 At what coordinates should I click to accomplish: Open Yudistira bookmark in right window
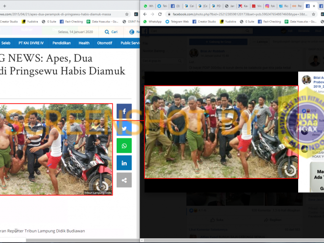pos(228,21)
